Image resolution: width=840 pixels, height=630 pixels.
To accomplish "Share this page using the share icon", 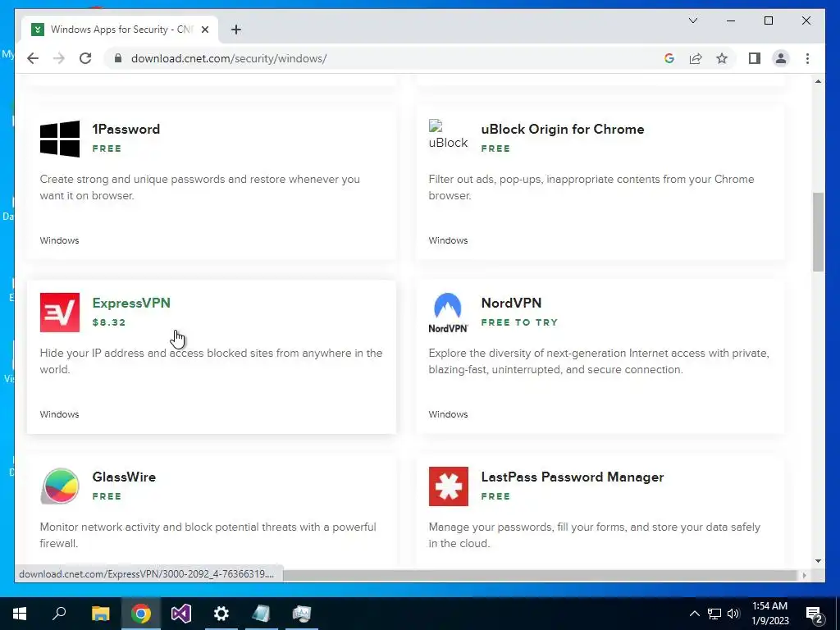I will coord(696,58).
